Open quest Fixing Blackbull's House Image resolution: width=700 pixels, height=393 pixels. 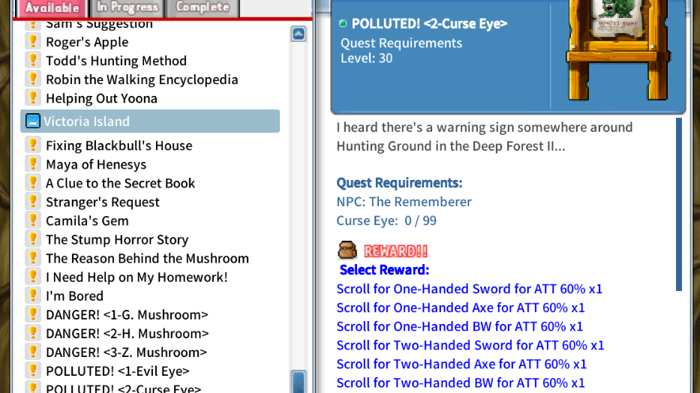tap(119, 145)
